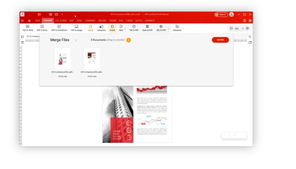Select the Compress tool

click(x=101, y=28)
